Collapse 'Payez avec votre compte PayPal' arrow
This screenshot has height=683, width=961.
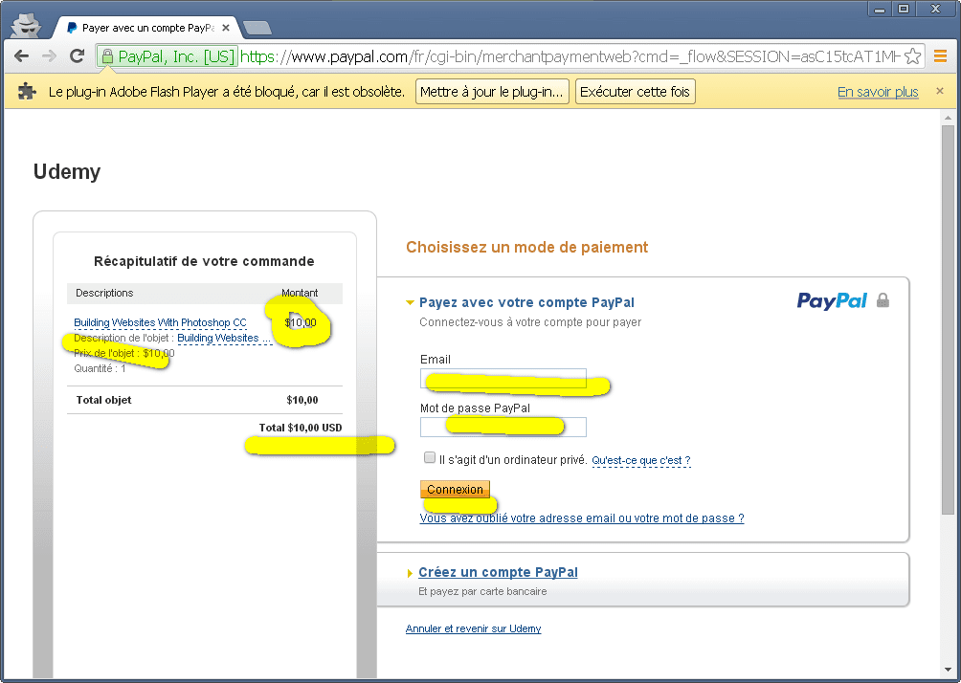[410, 302]
